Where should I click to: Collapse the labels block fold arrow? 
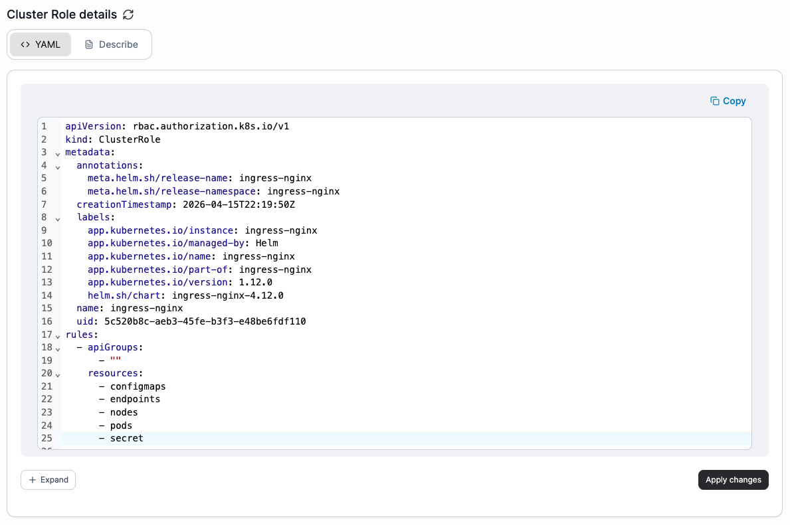coord(58,219)
